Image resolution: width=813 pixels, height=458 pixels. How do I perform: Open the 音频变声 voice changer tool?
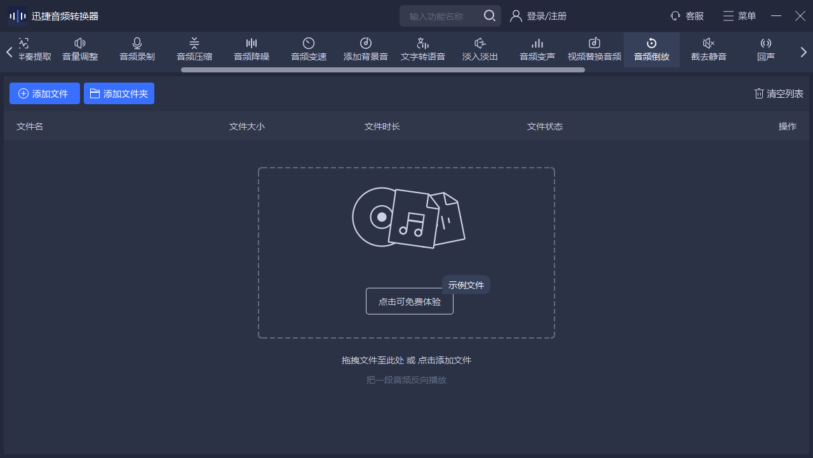[x=537, y=50]
